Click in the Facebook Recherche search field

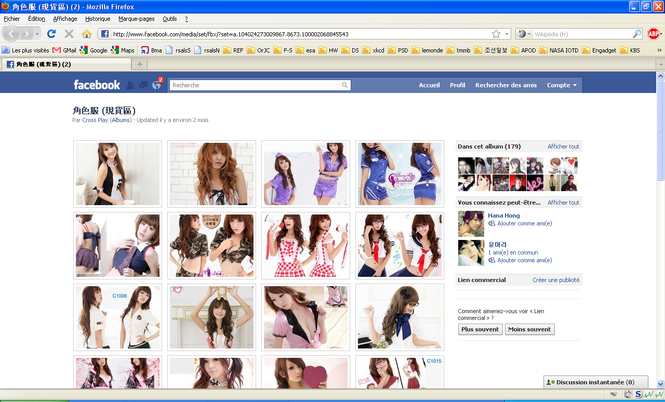(255, 85)
